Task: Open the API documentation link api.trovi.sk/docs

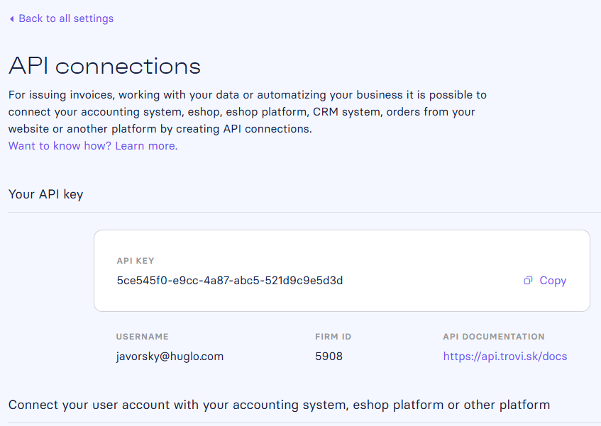Action: pyautogui.click(x=504, y=357)
